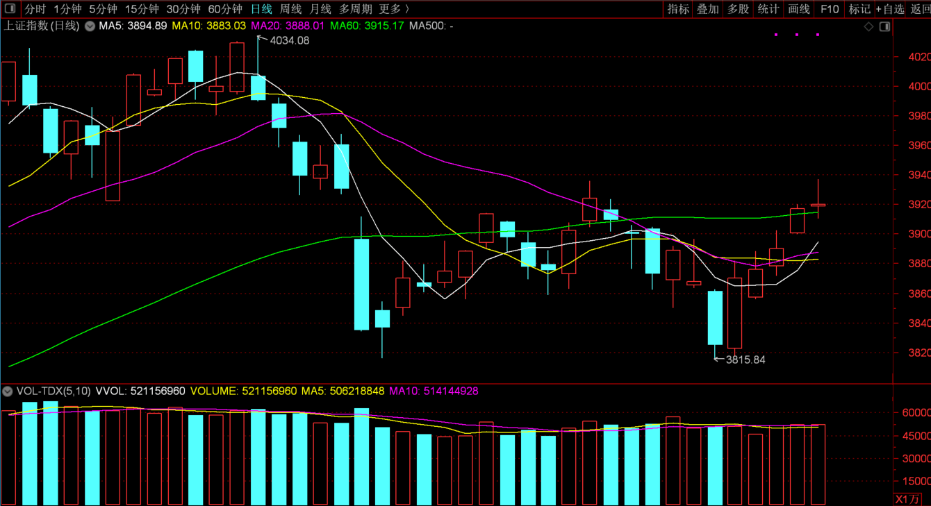
Task: Select the 月线 monthly period
Action: coord(320,9)
